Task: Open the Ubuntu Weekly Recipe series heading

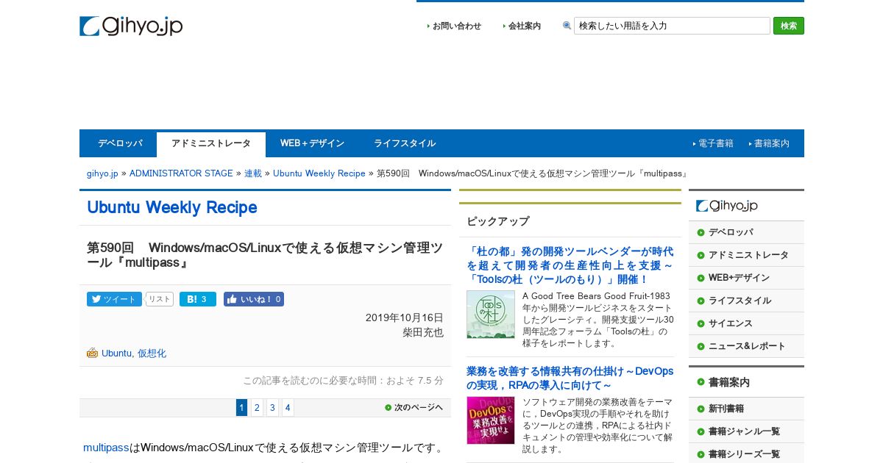Action: coord(172,207)
